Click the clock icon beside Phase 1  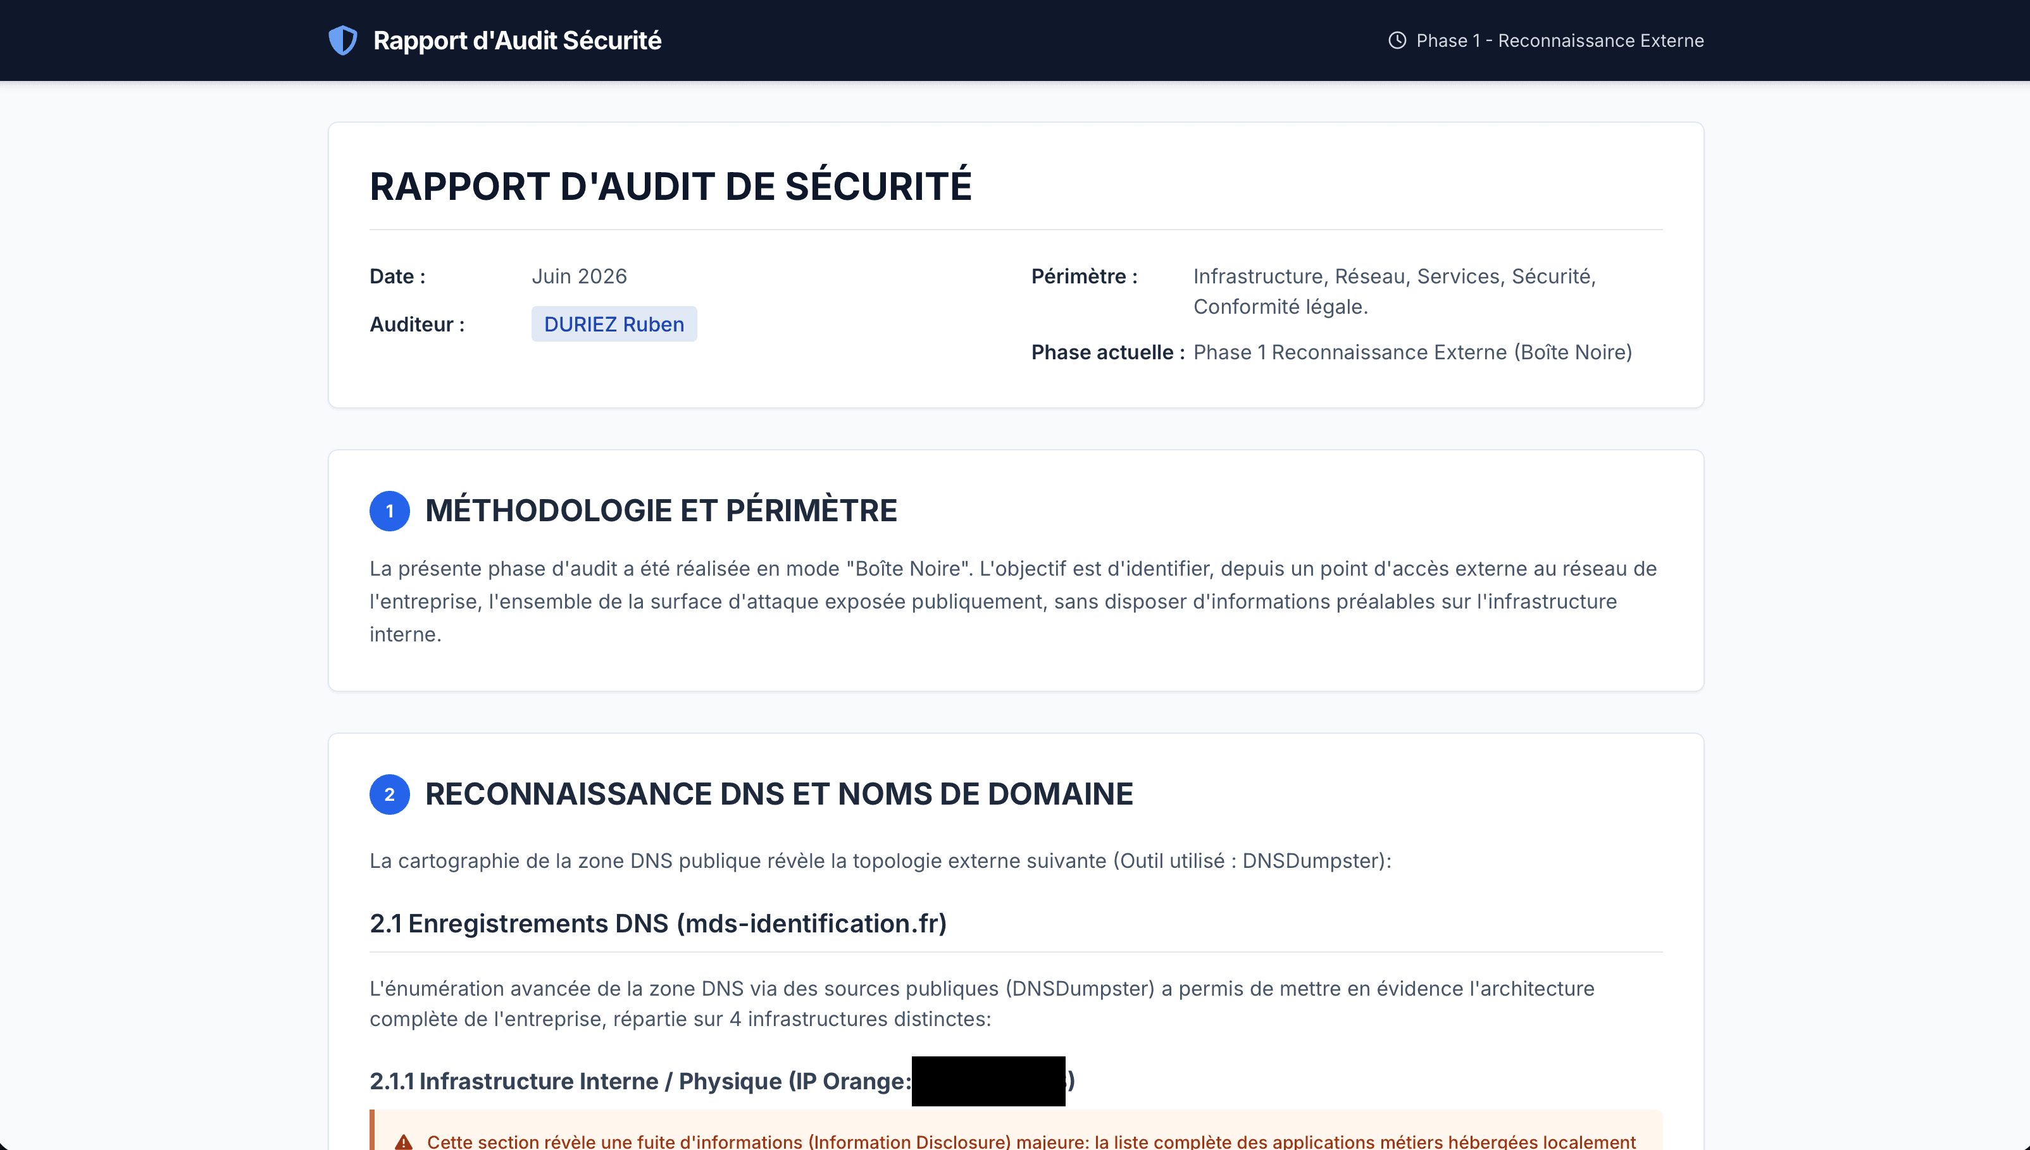1397,40
